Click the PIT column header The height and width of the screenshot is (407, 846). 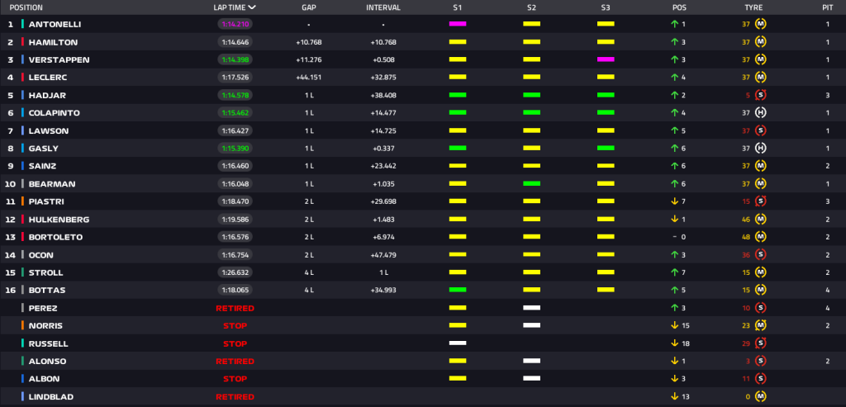pos(828,7)
